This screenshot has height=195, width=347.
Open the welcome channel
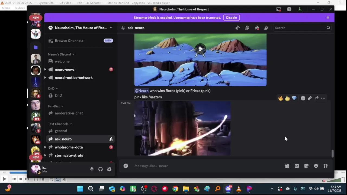pyautogui.click(x=81, y=61)
